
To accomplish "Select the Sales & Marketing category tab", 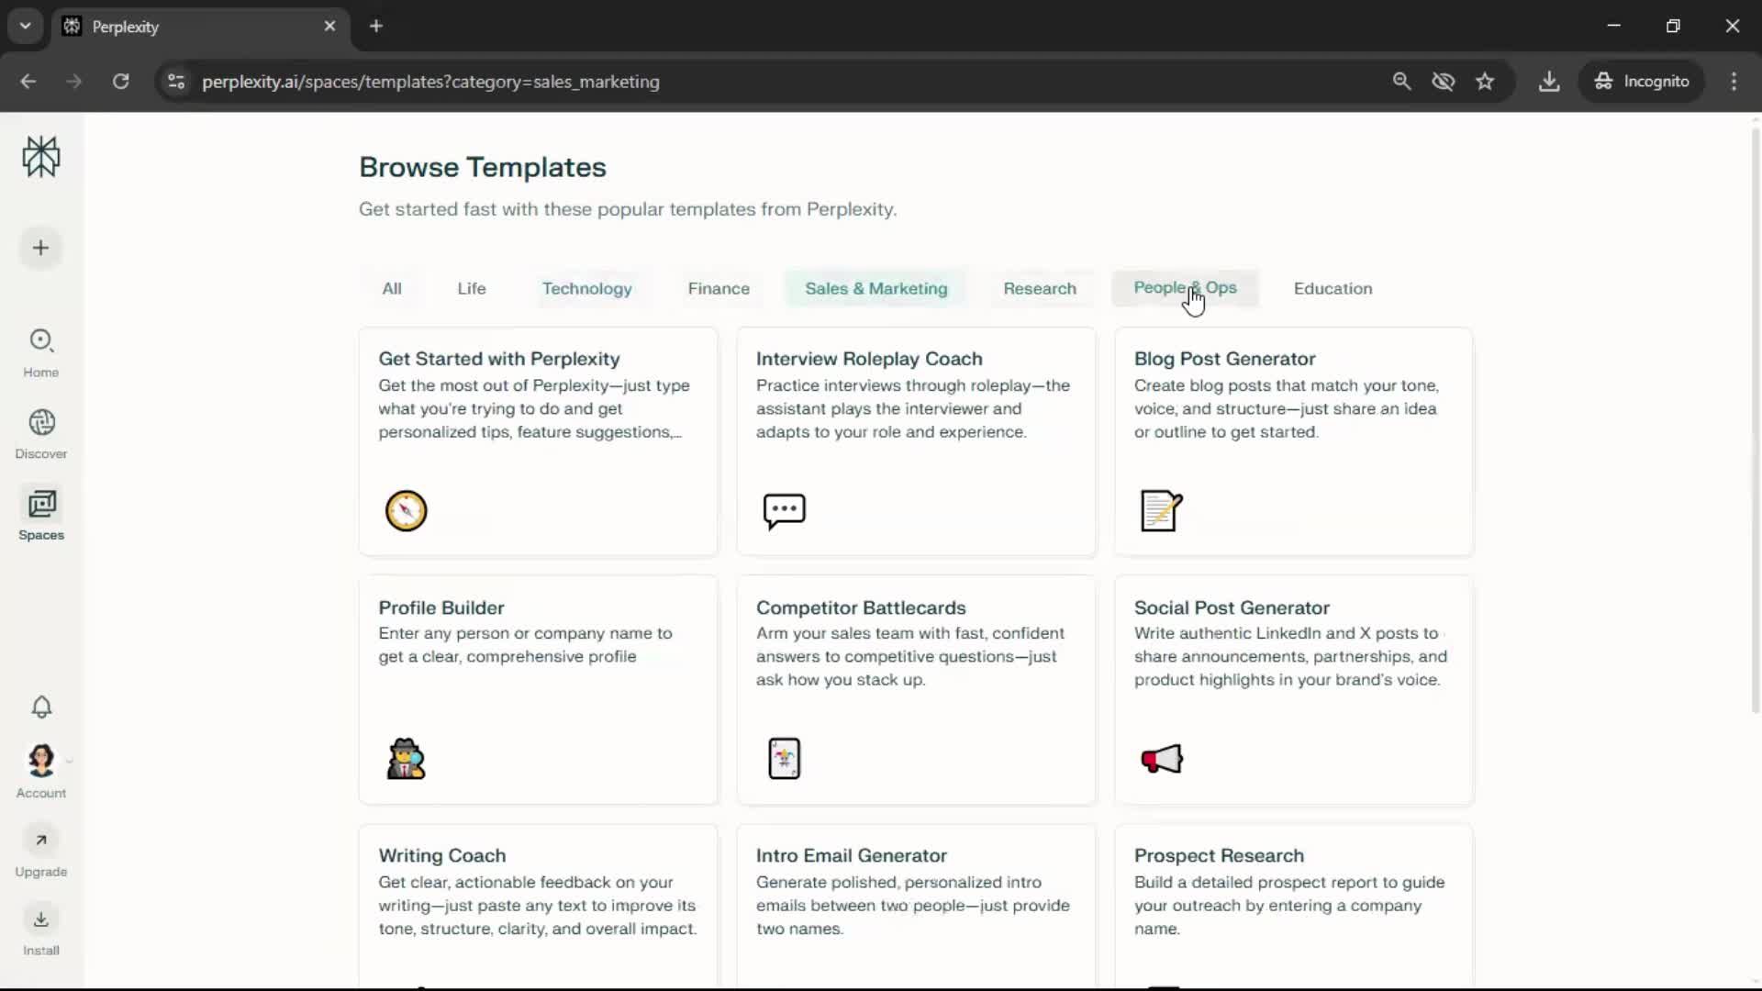I will (875, 288).
